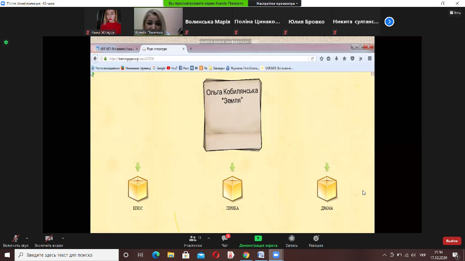Image resolution: width=465 pixels, height=261 pixels.
Task: Show next participants with blue arrow
Action: tap(389, 22)
